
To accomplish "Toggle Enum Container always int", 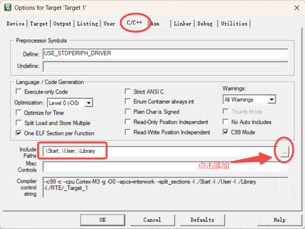I will 128,101.
